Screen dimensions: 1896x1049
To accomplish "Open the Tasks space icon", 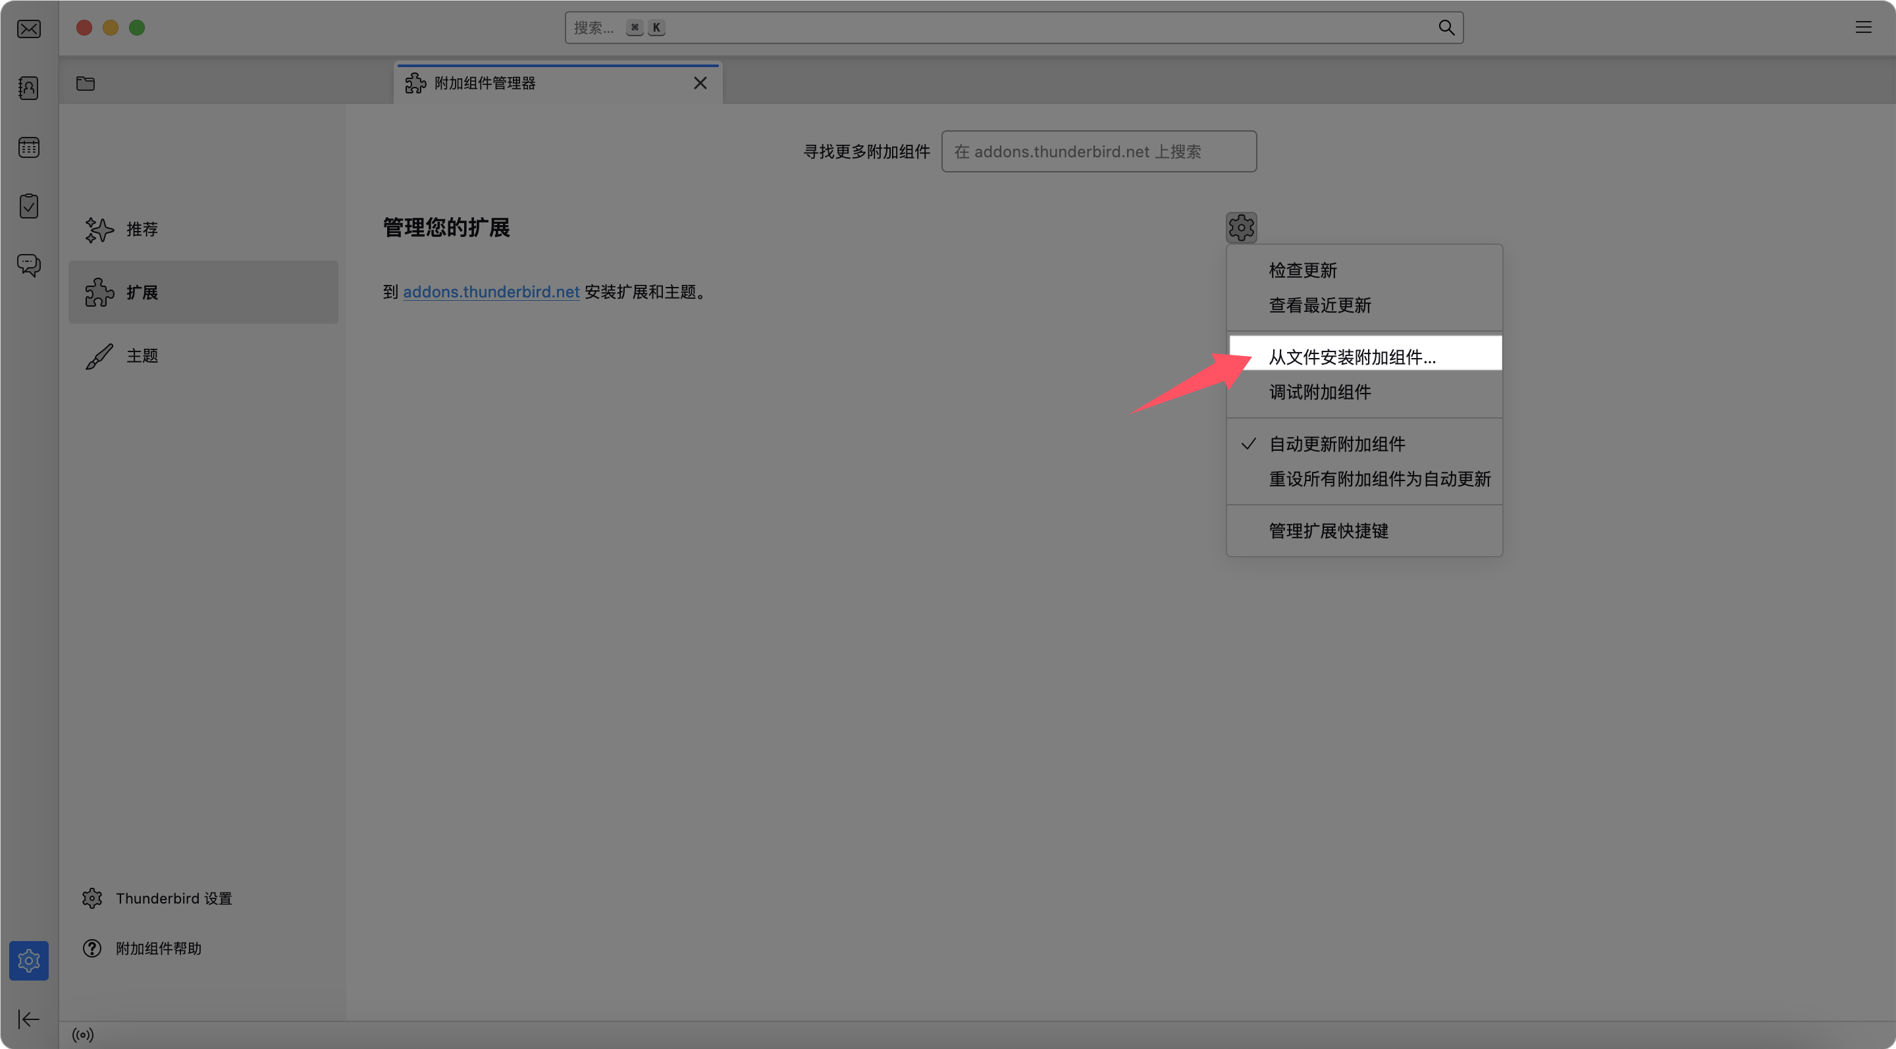I will click(29, 206).
